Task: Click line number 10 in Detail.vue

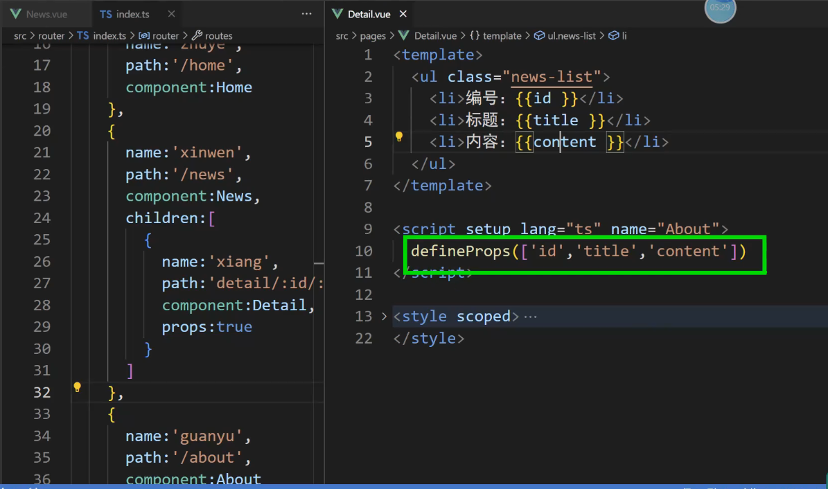Action: (x=363, y=251)
